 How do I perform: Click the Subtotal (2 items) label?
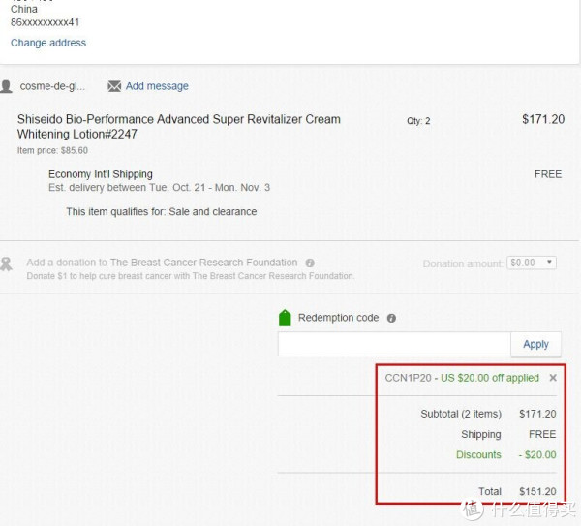pyautogui.click(x=461, y=414)
